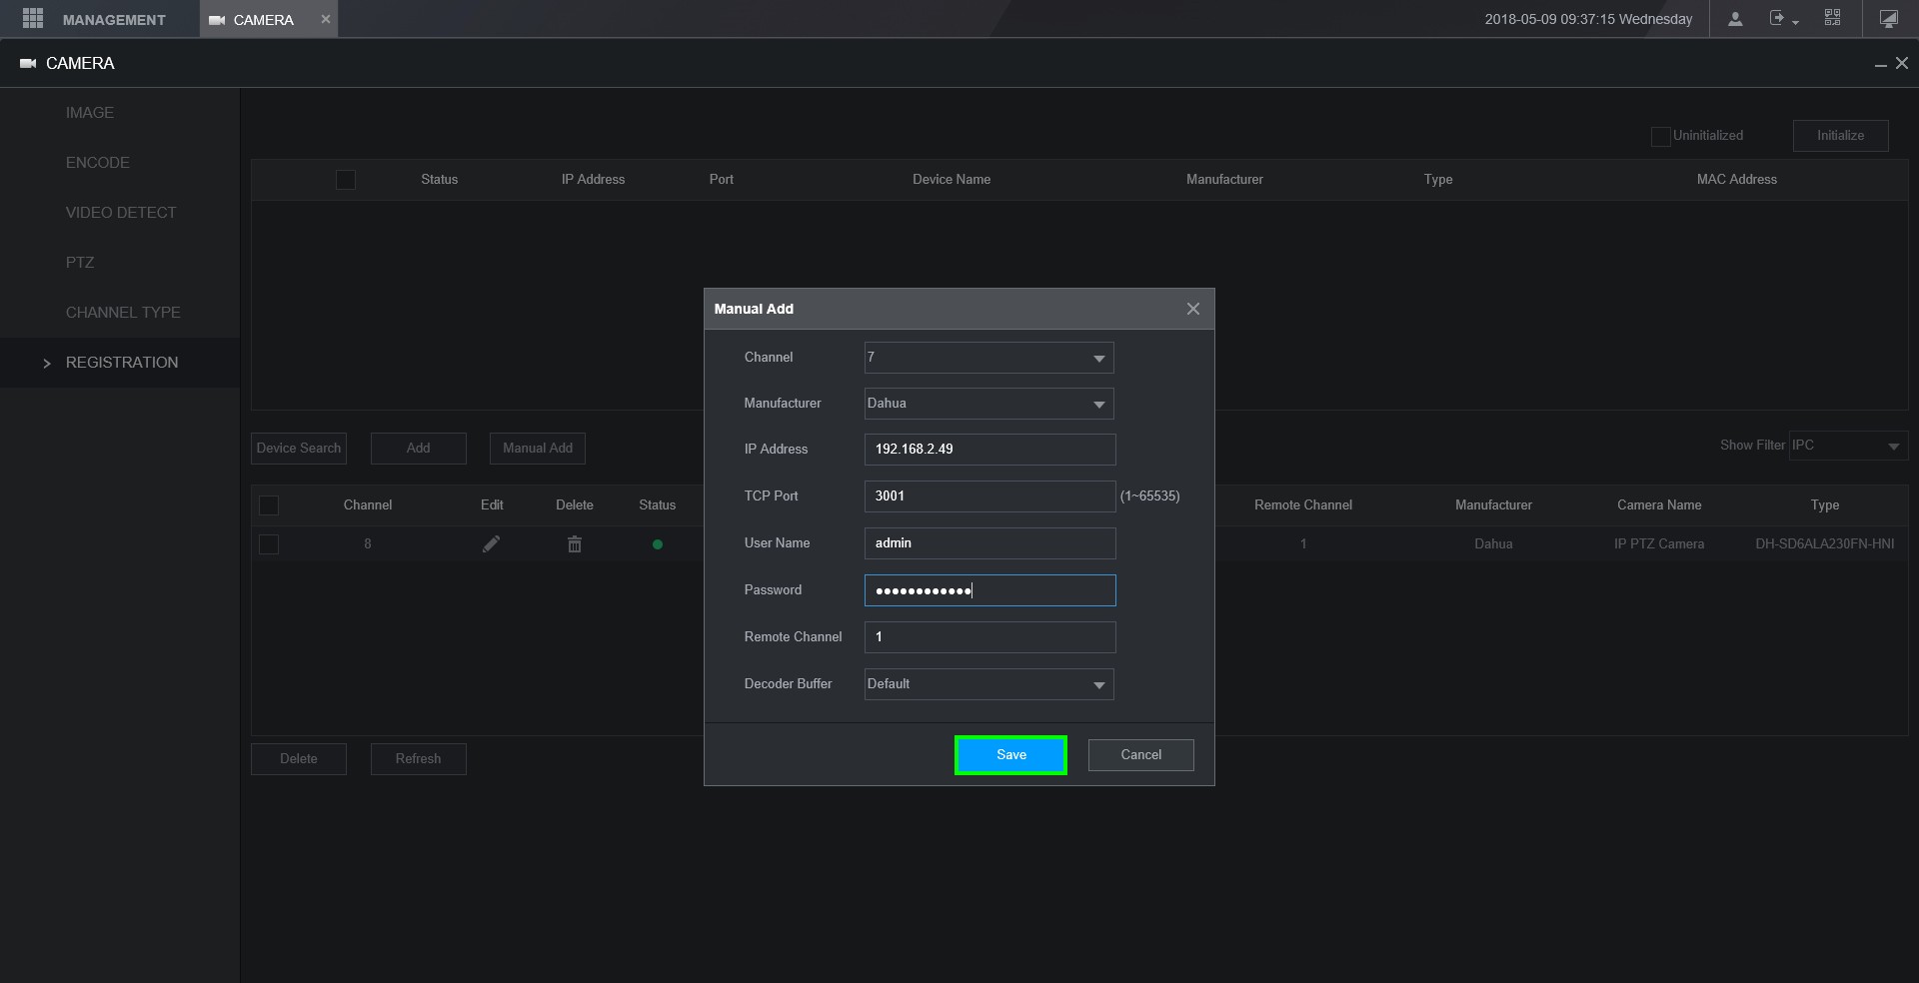
Task: Close the CAMERA tab
Action: click(x=325, y=19)
